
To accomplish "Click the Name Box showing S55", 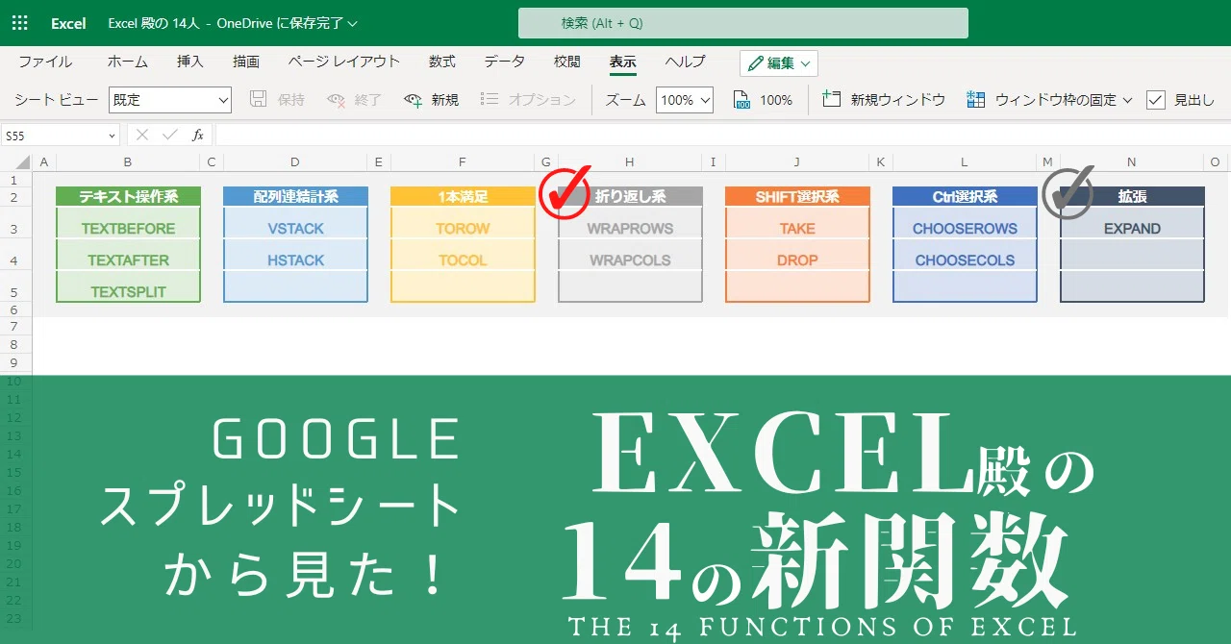I will click(x=53, y=136).
